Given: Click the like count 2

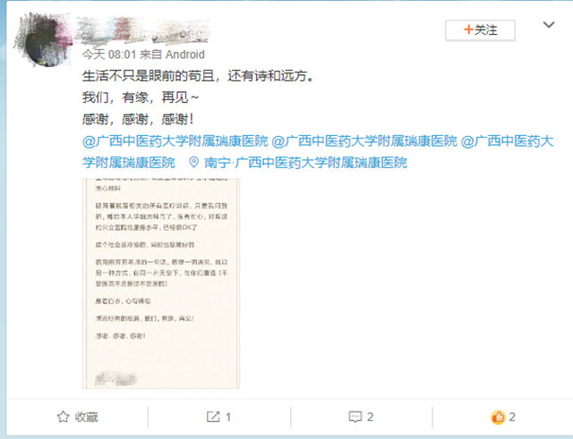Looking at the screenshot, I should (512, 417).
